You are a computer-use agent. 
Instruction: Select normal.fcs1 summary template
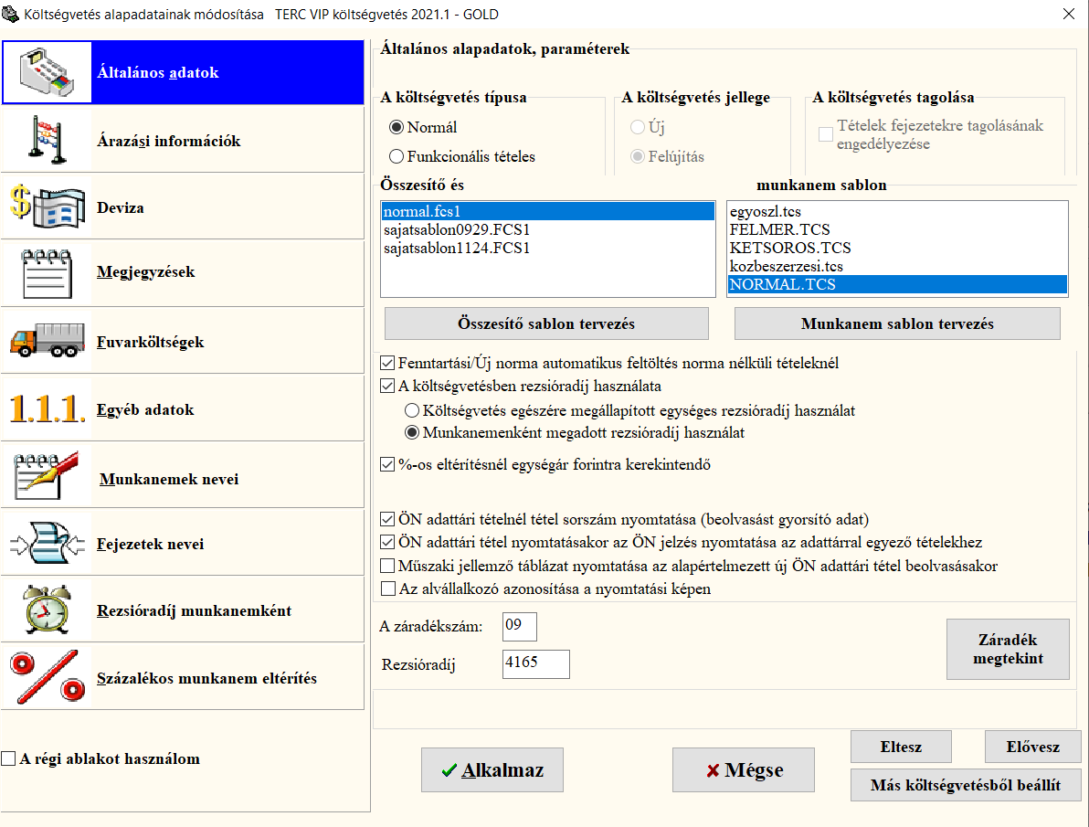coord(548,211)
